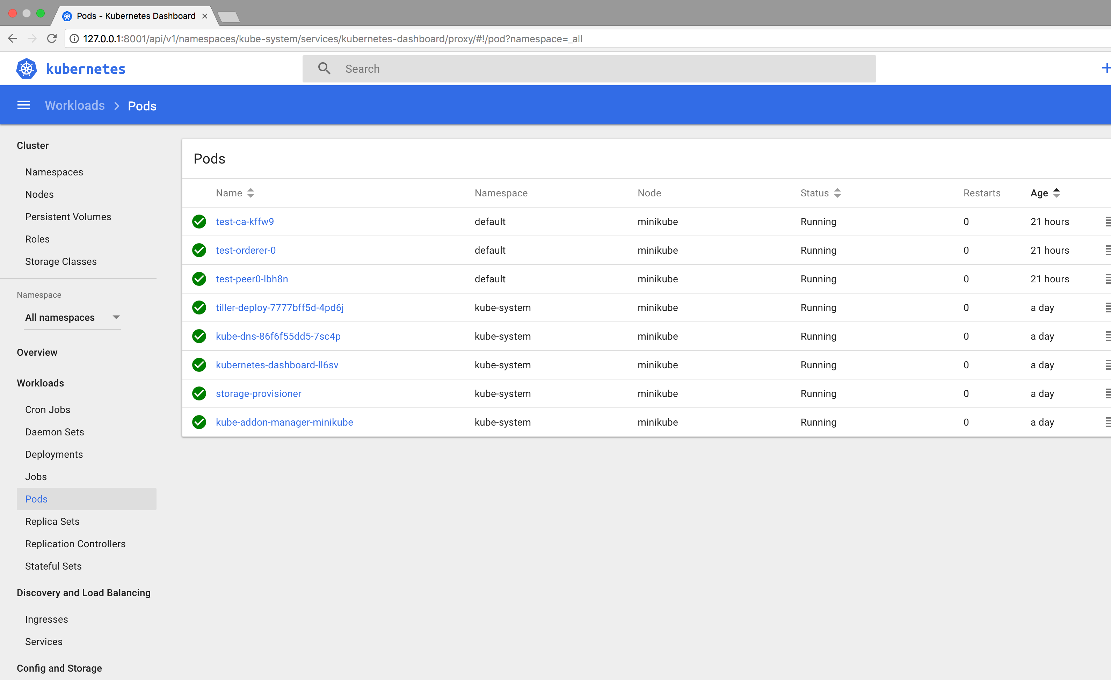1111x680 pixels.
Task: Click the options icon for kube-addon-manager-minikube
Action: click(x=1108, y=421)
